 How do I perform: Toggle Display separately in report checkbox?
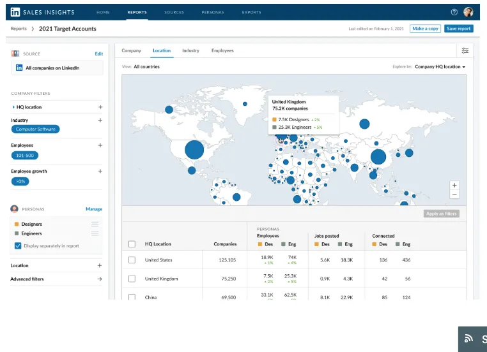pos(18,246)
